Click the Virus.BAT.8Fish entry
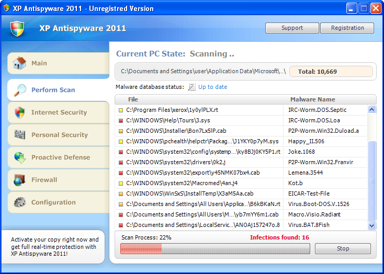Viewport: 384px width, 274px height. coord(309,225)
